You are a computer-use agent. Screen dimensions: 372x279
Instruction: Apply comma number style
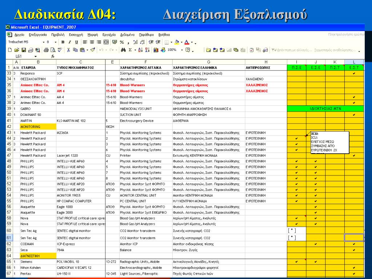pos(128,42)
